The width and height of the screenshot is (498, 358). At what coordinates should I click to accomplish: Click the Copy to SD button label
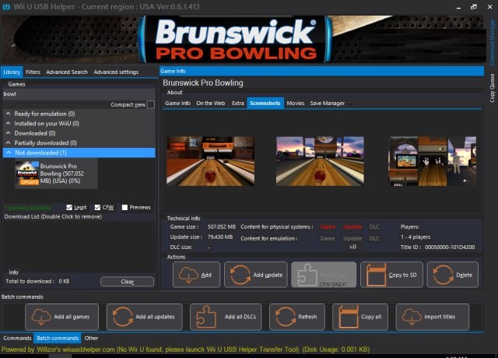tap(403, 275)
